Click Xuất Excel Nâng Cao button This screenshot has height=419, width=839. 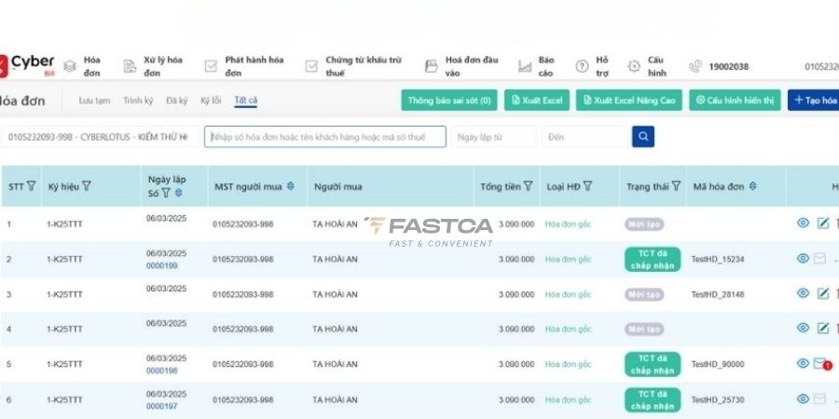click(628, 100)
